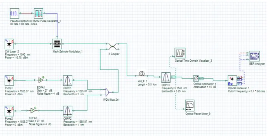The height and width of the screenshot is (136, 268).
Task: Click the 'Optical Power Meter_9' label
Action: [198, 114]
